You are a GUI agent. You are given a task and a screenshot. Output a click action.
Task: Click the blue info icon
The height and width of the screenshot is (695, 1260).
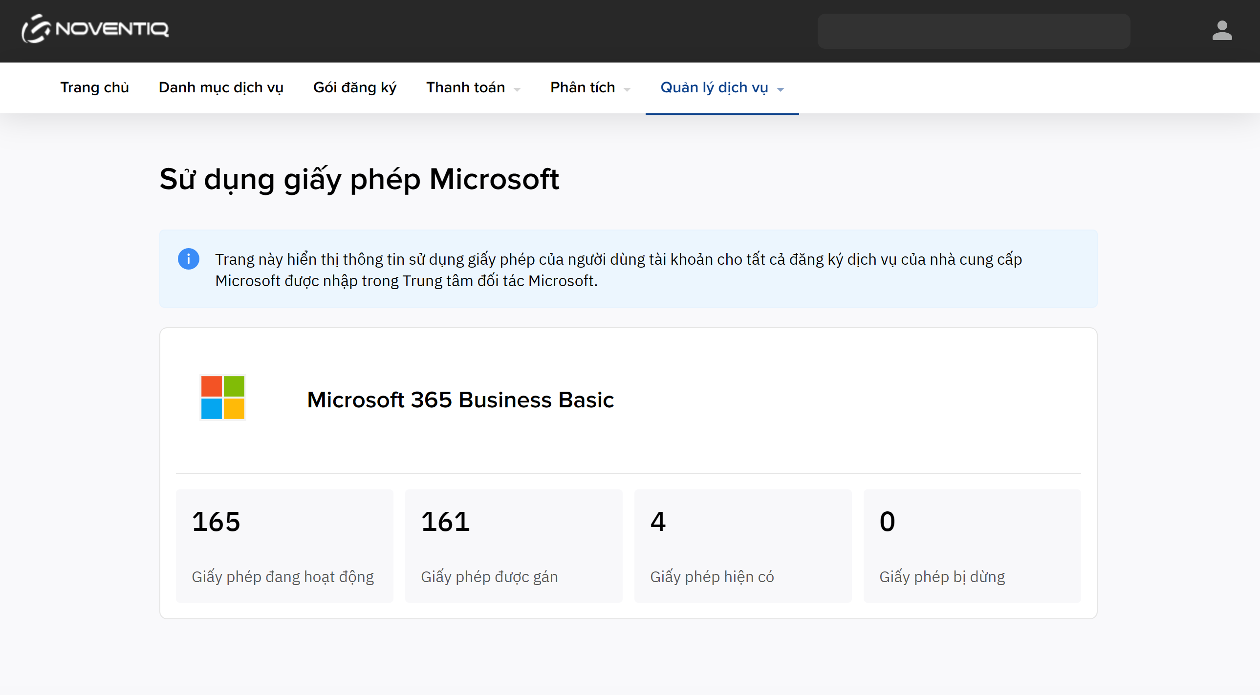point(188,259)
